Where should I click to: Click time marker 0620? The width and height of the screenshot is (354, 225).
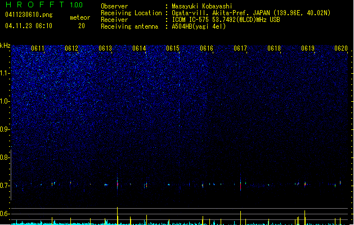[x=341, y=48]
